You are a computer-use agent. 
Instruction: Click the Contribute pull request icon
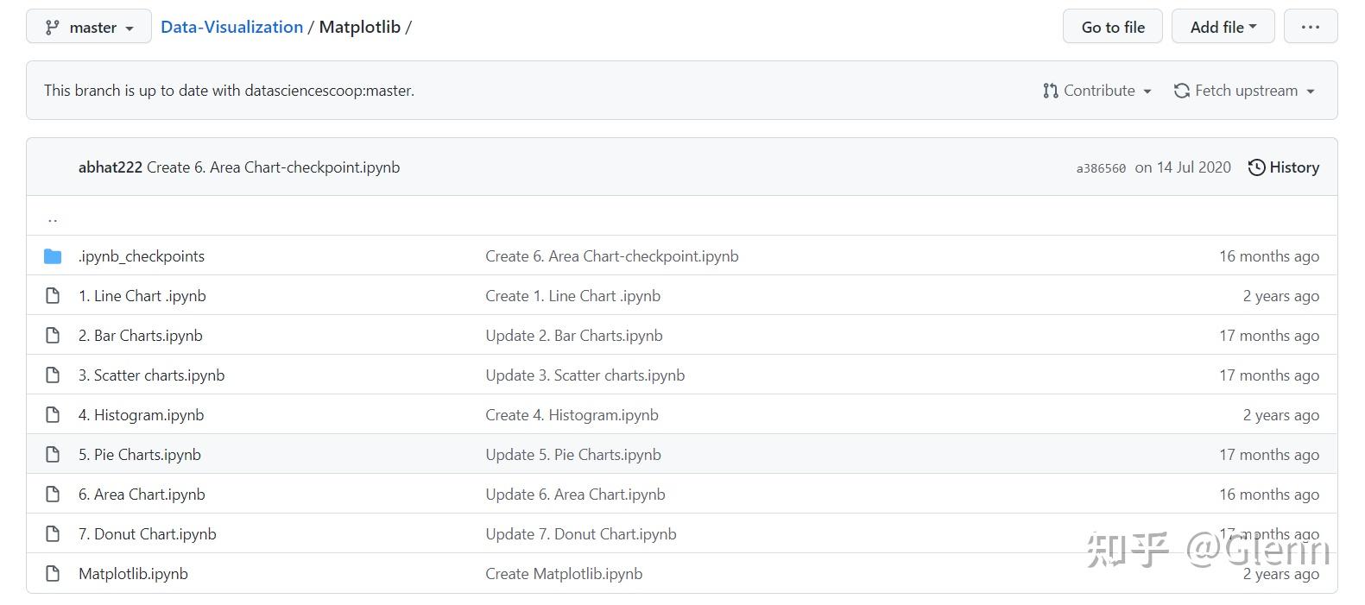pyautogui.click(x=1050, y=91)
